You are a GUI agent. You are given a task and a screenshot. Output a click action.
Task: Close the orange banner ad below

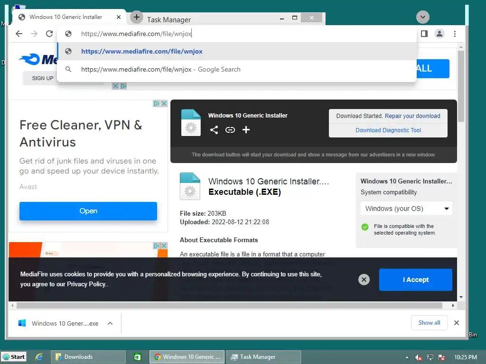[164, 246]
